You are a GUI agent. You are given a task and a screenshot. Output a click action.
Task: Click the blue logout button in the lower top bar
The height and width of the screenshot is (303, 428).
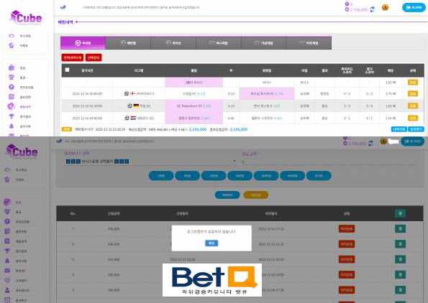[x=412, y=141]
